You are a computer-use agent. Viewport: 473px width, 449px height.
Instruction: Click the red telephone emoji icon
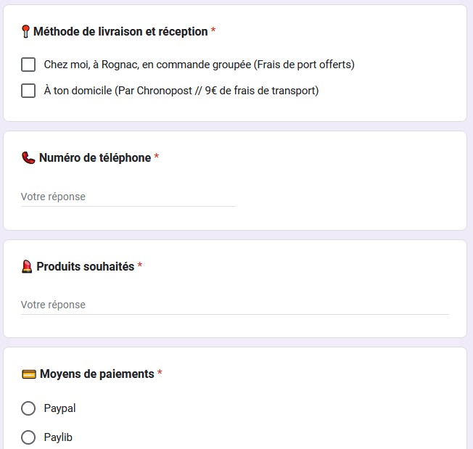pyautogui.click(x=28, y=157)
